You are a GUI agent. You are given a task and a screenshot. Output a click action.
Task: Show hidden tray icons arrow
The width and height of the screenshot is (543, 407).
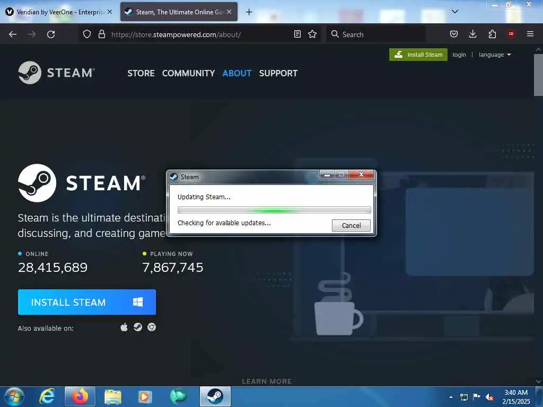(451, 397)
